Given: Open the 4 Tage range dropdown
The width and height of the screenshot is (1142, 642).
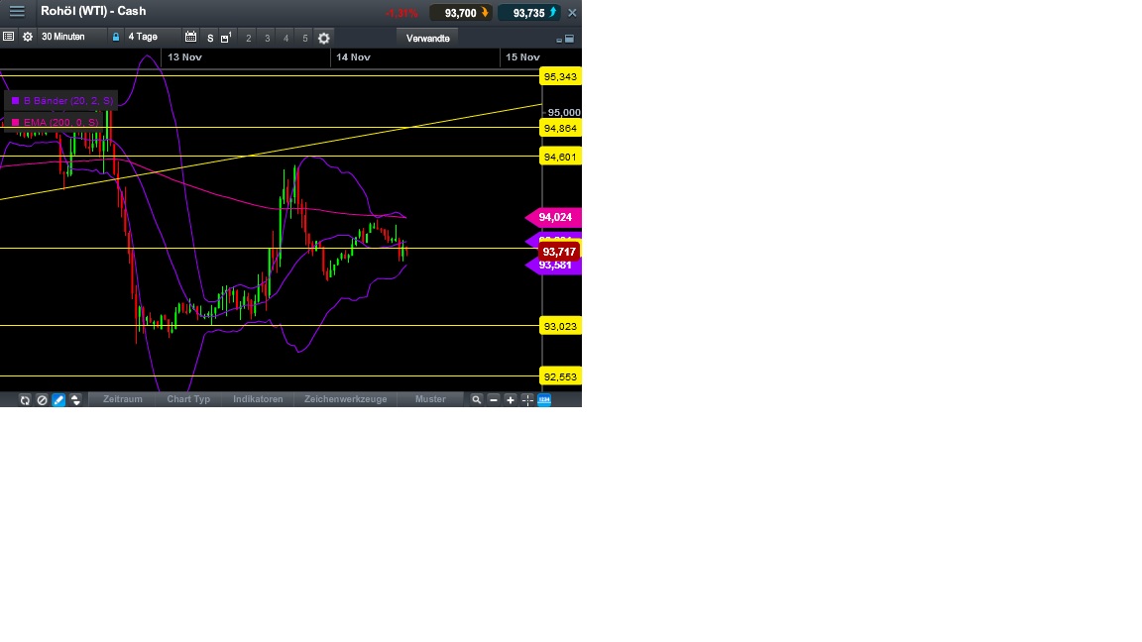Looking at the screenshot, I should [x=144, y=37].
